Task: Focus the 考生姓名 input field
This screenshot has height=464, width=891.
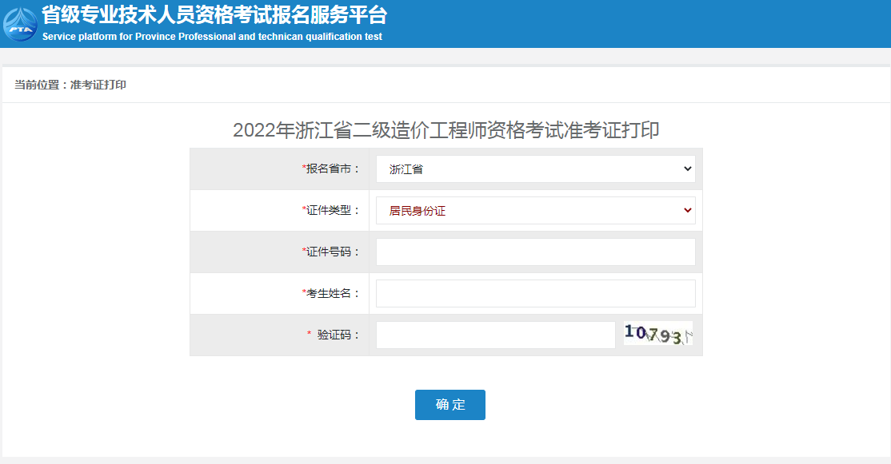Action: coord(535,293)
